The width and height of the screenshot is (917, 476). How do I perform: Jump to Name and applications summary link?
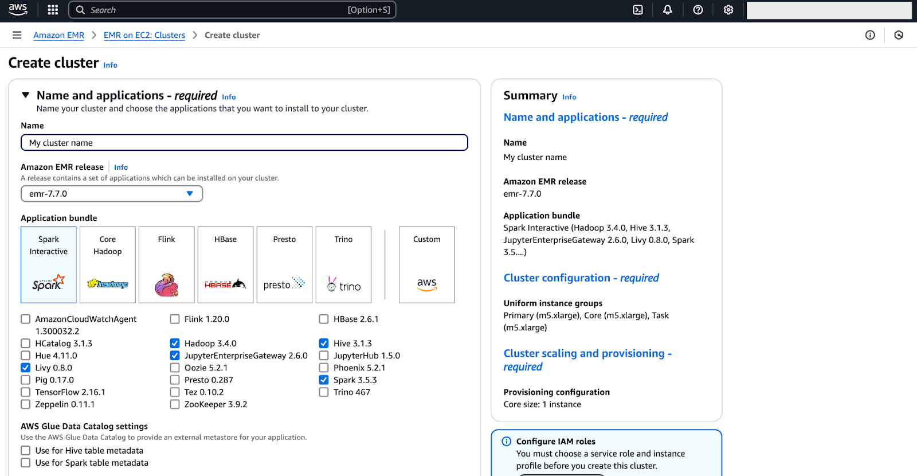click(586, 117)
